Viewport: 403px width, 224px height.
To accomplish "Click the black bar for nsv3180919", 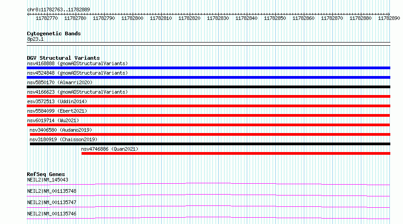I will (210, 144).
